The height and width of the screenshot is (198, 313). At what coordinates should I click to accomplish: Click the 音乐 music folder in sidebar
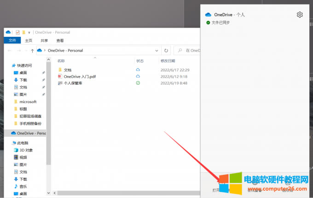[23, 186]
